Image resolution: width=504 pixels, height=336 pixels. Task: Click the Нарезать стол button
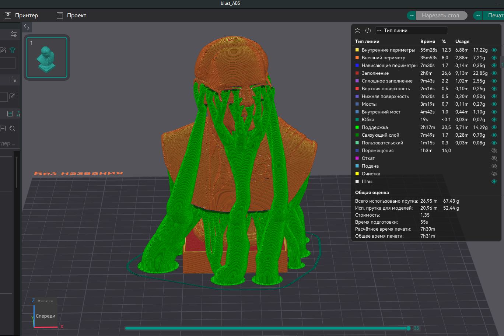click(x=441, y=15)
